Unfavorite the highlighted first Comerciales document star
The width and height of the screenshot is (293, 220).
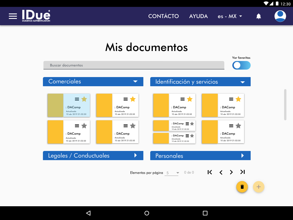[x=84, y=99]
